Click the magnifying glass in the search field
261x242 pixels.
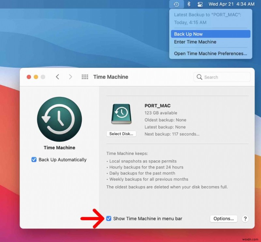pyautogui.click(x=199, y=77)
